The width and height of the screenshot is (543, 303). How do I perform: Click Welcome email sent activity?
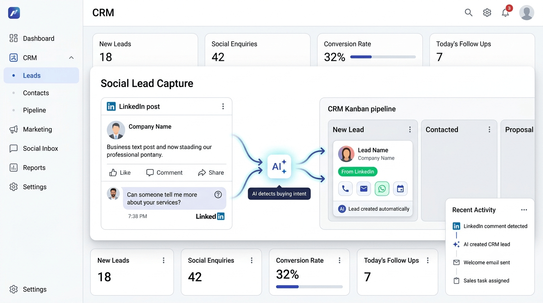pos(487,262)
